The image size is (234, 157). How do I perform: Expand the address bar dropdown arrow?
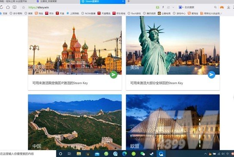[x=173, y=7]
